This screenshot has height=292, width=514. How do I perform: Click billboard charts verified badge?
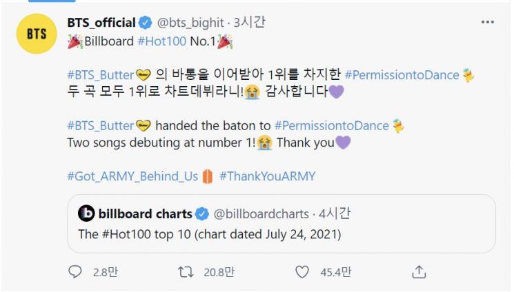[x=202, y=213]
